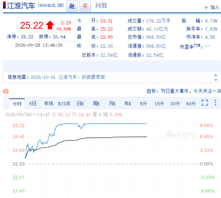Open 江淮汽车：拟披露季报 news link
The image size is (221, 198).
coord(82,77)
